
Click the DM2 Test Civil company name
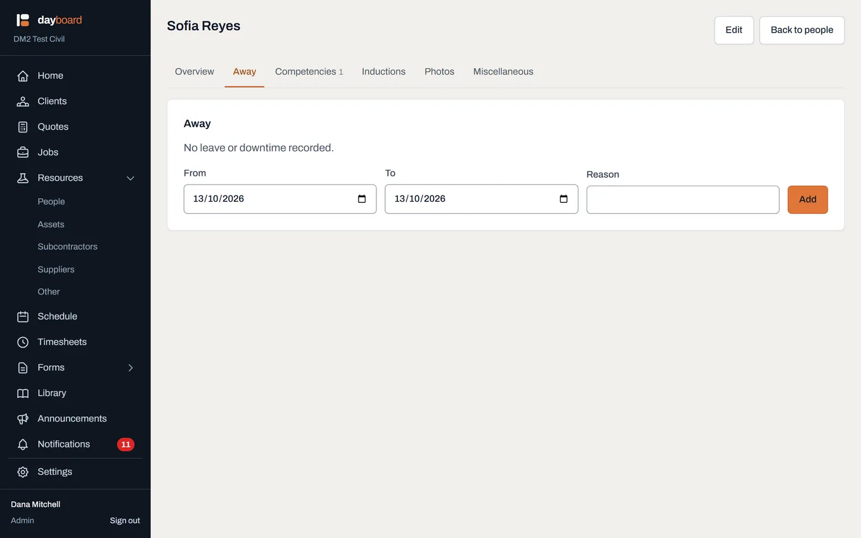click(x=39, y=39)
